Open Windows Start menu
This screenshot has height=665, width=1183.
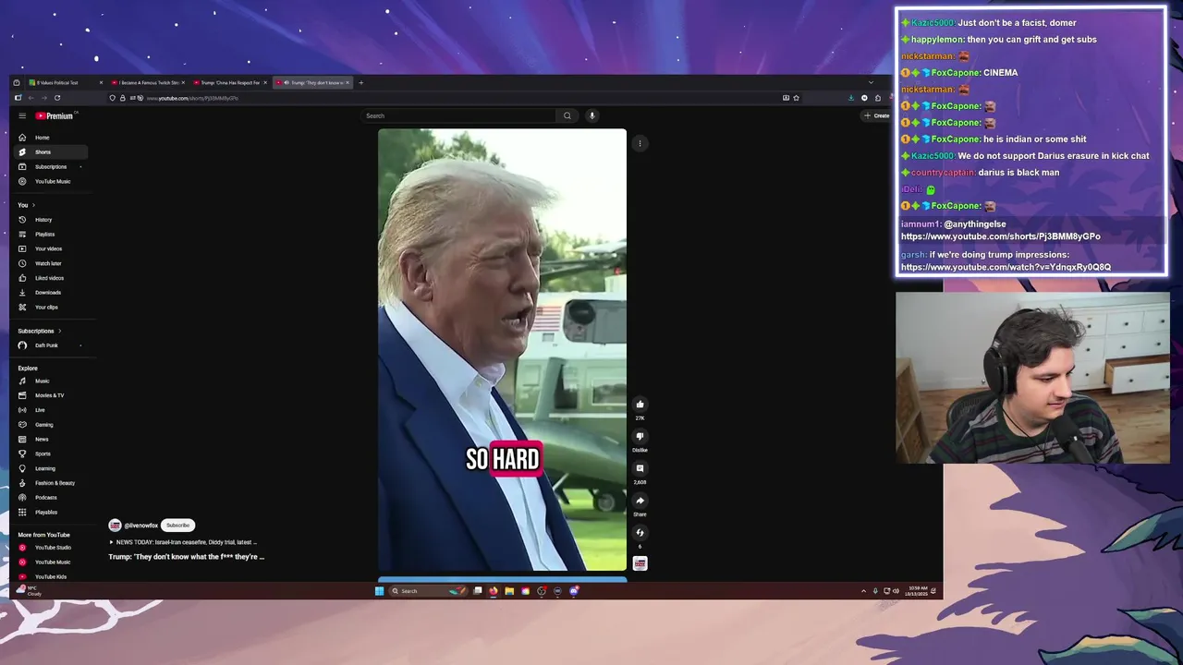point(379,591)
